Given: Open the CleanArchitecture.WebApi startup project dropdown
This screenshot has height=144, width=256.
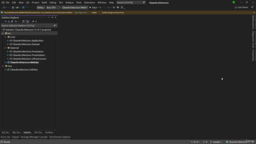Looking at the screenshot, I should tap(75, 8).
